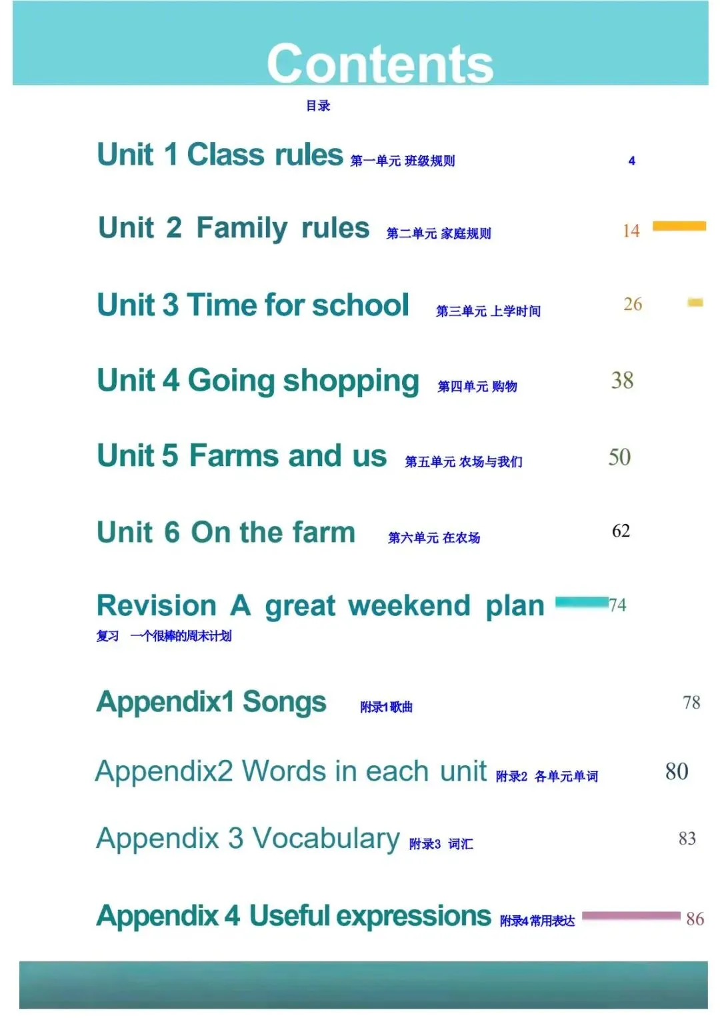
Task: Click the pink bar before page 86
Action: [631, 917]
